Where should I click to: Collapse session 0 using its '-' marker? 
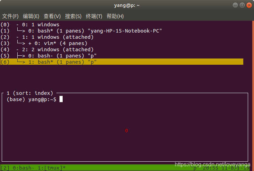click(x=18, y=25)
